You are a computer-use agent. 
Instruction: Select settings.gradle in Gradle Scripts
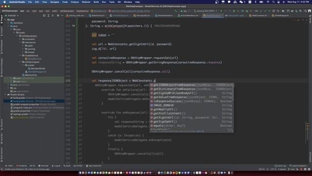point(28,114)
